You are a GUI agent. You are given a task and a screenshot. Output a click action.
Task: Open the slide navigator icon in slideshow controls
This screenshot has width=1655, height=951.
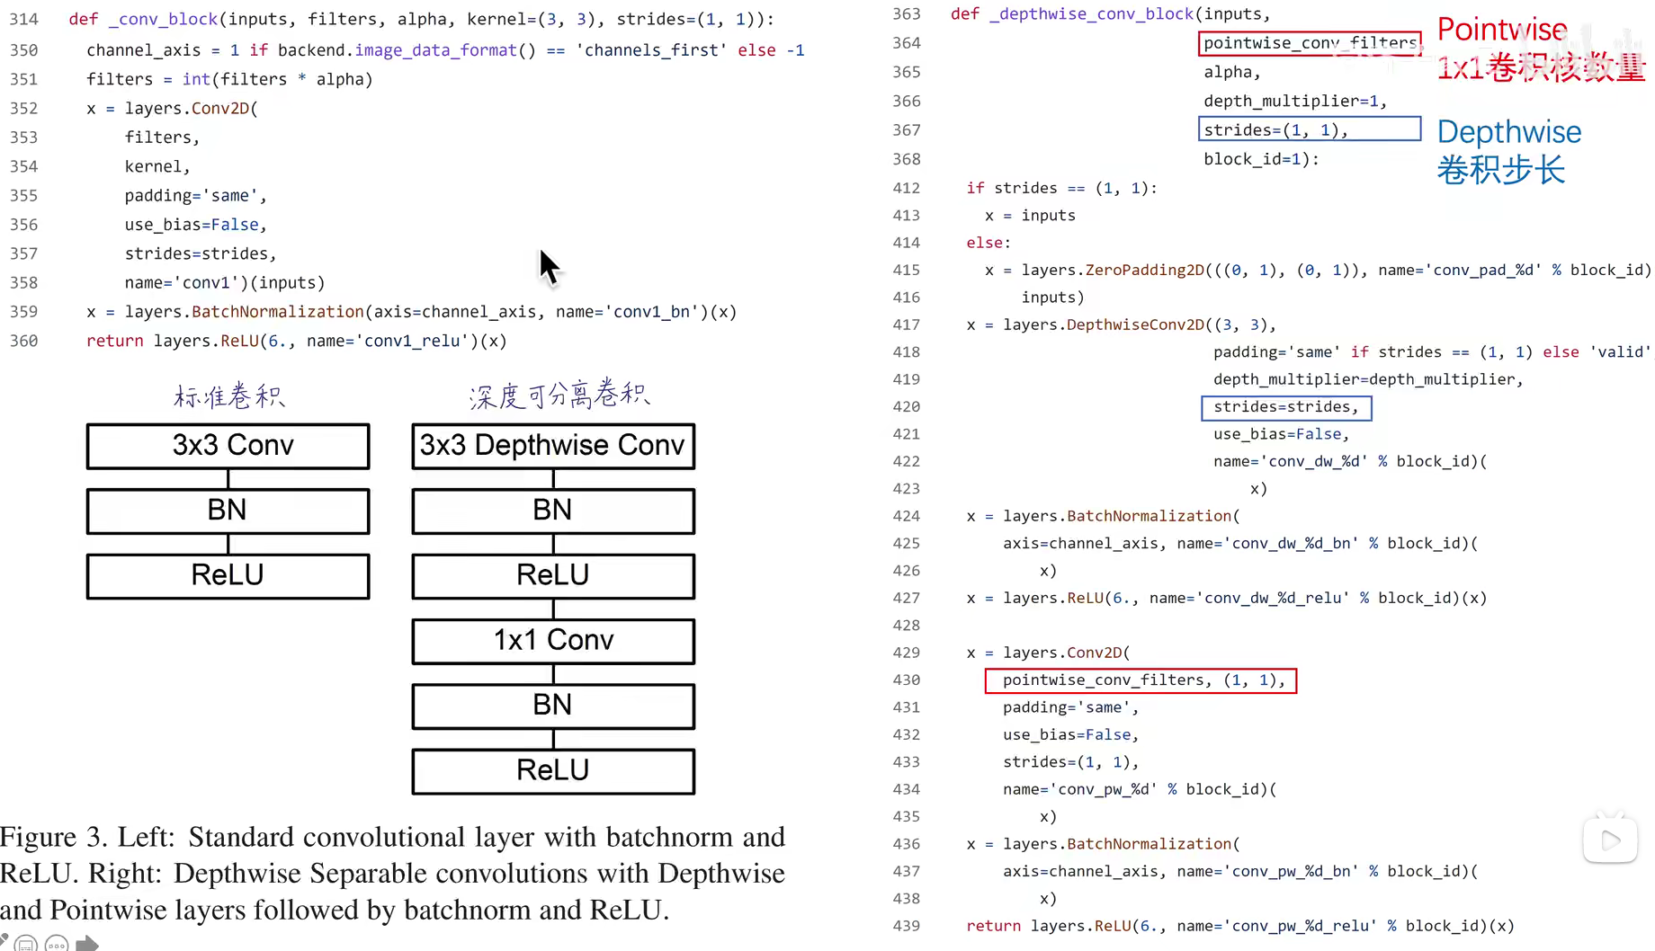[25, 944]
